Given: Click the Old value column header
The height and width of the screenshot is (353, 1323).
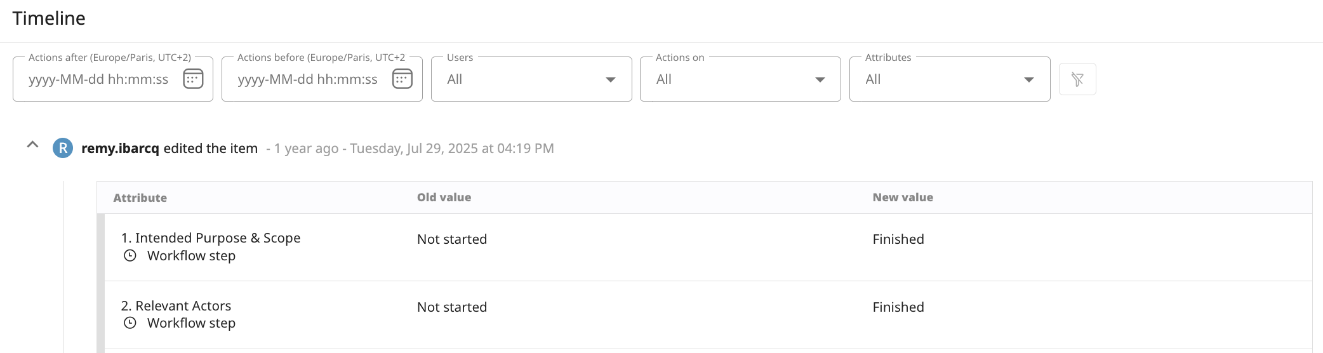Looking at the screenshot, I should 444,197.
